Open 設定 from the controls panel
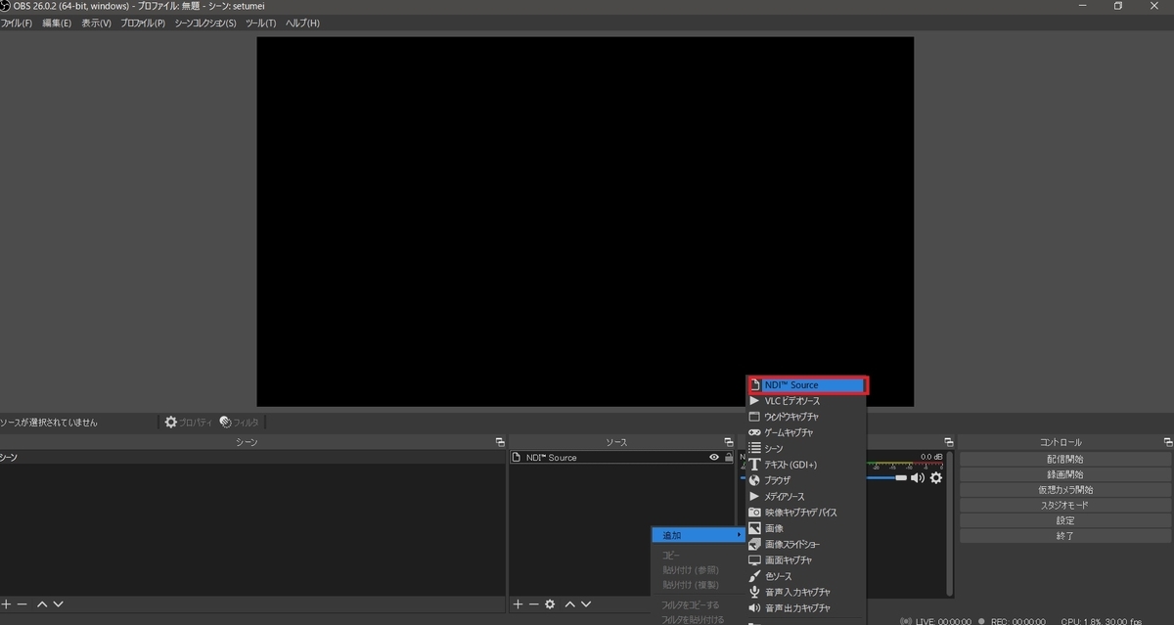Image resolution: width=1174 pixels, height=625 pixels. pos(1065,521)
